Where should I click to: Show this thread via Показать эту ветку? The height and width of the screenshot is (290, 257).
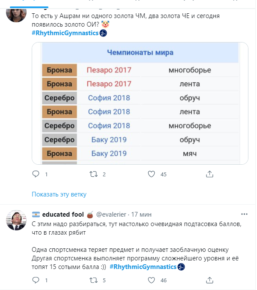click(59, 194)
